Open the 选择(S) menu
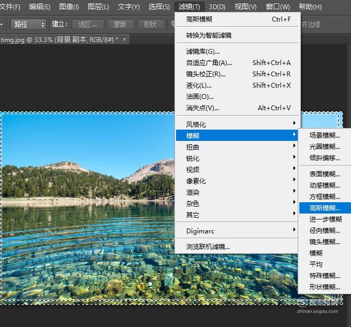 (x=159, y=6)
